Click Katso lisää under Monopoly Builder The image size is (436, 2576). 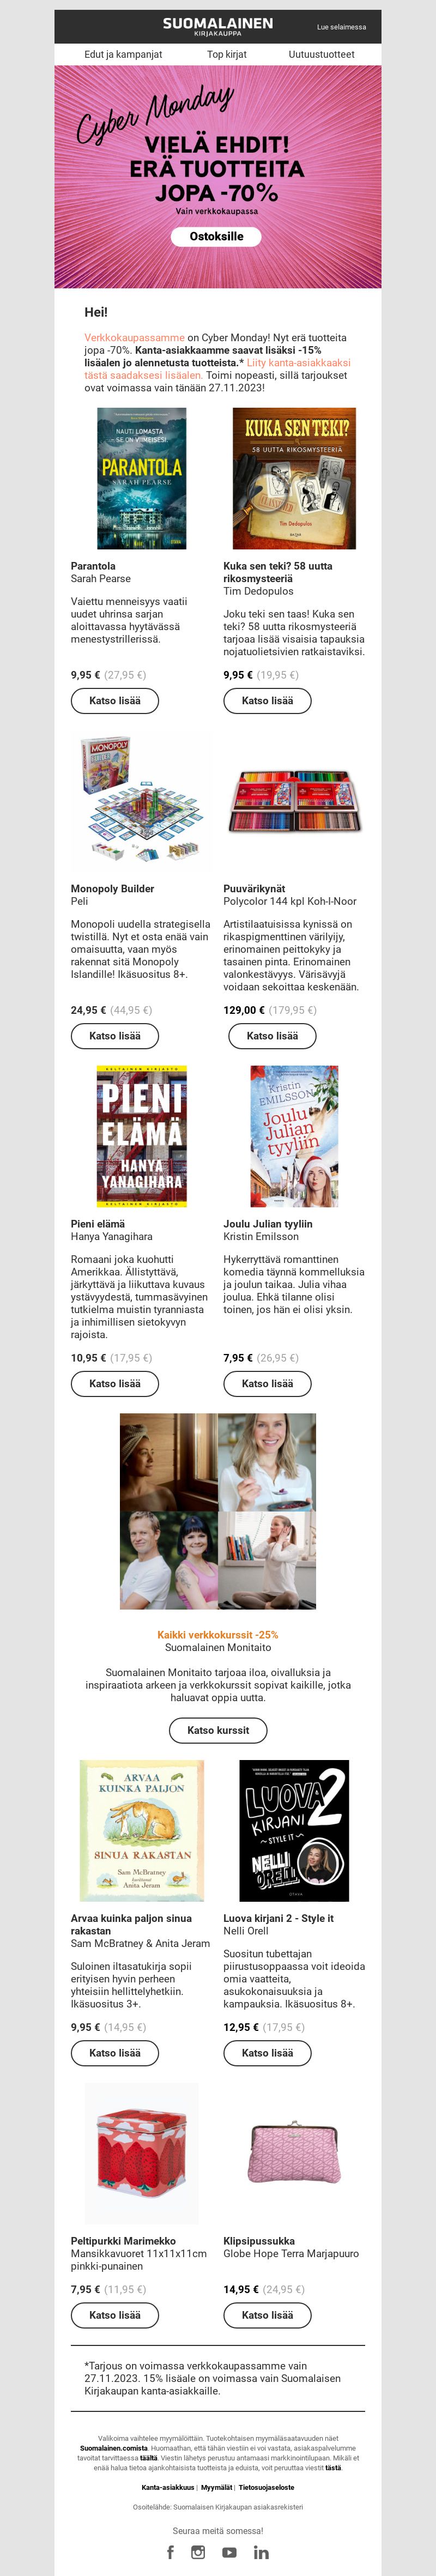coord(115,1035)
